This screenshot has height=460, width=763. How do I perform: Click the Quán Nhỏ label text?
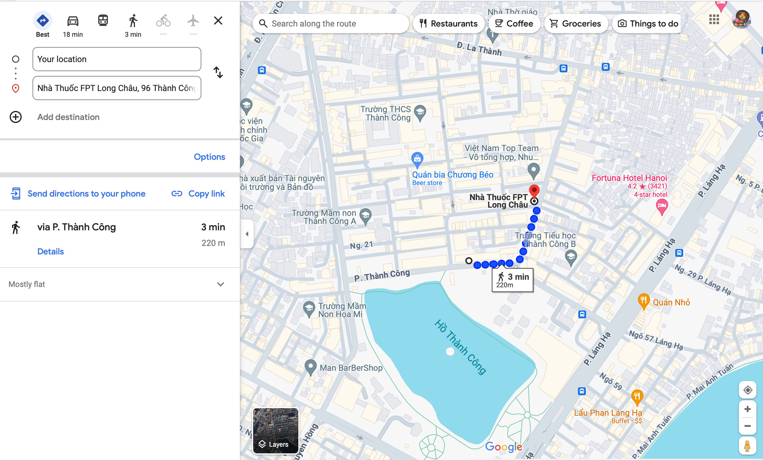click(671, 302)
